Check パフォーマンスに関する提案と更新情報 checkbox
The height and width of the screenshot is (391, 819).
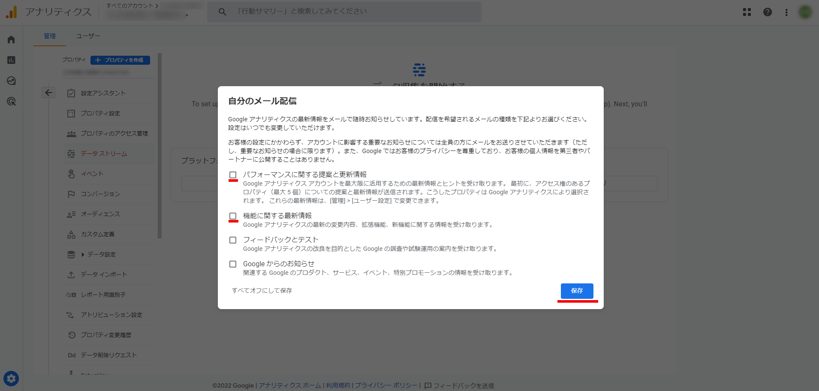[233, 175]
